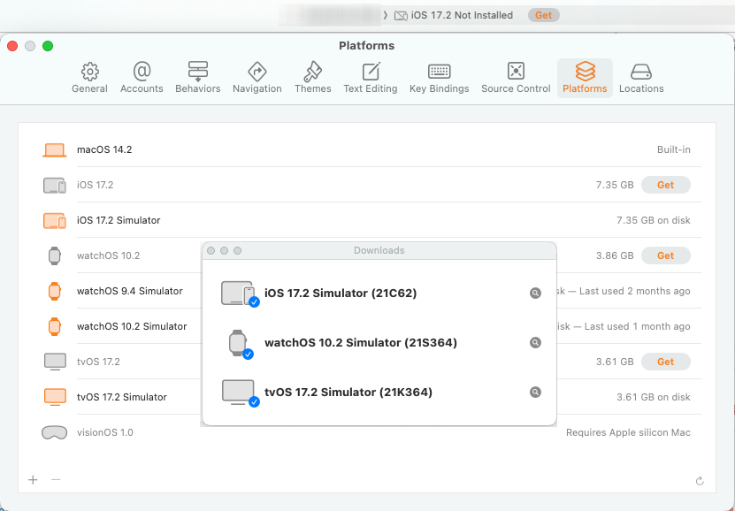This screenshot has height=511, width=735.
Task: Select iOS 17.2 Simulator label in Platforms list
Action: tap(119, 221)
